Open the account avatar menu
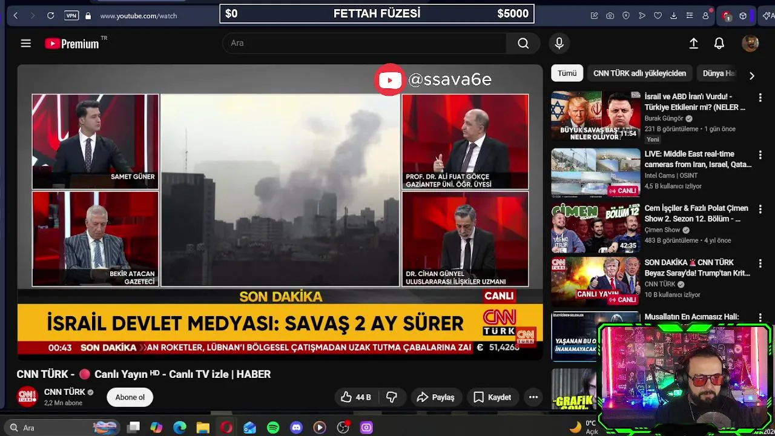775x436 pixels. 750,43
